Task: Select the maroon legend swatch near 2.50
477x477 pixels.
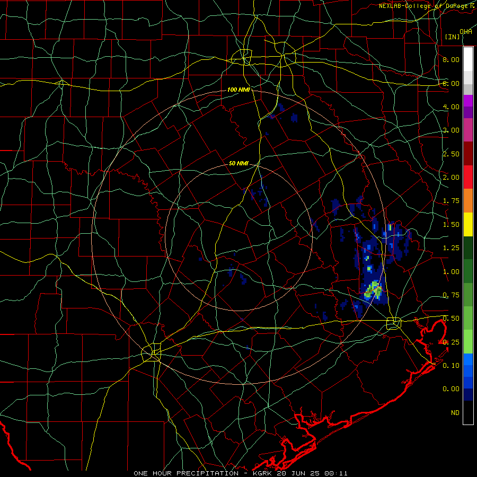Action: pos(468,154)
